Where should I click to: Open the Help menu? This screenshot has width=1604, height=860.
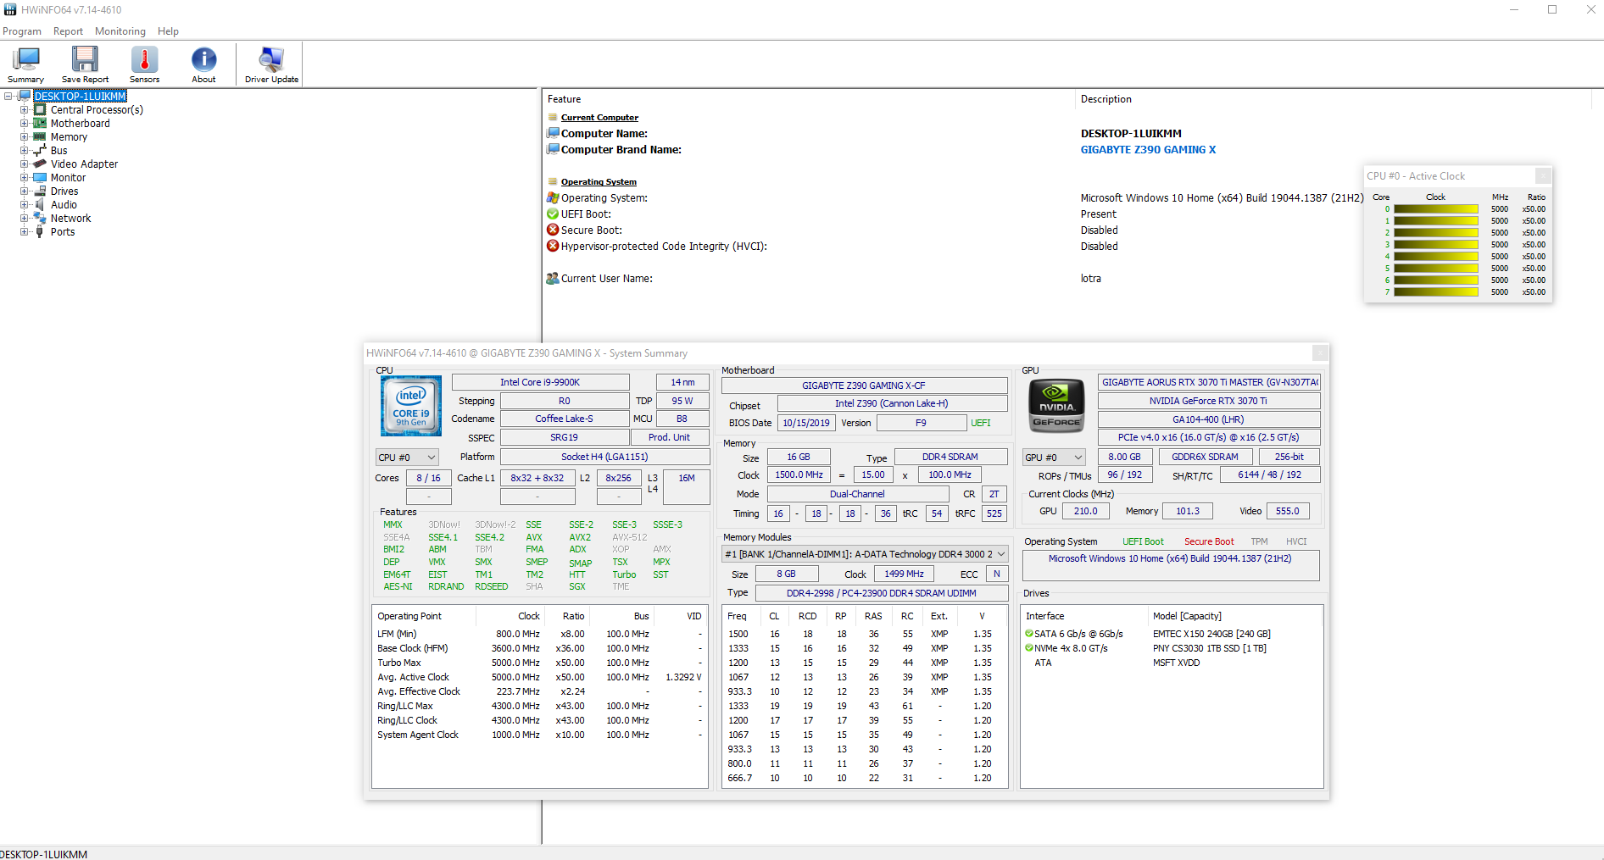coord(168,31)
